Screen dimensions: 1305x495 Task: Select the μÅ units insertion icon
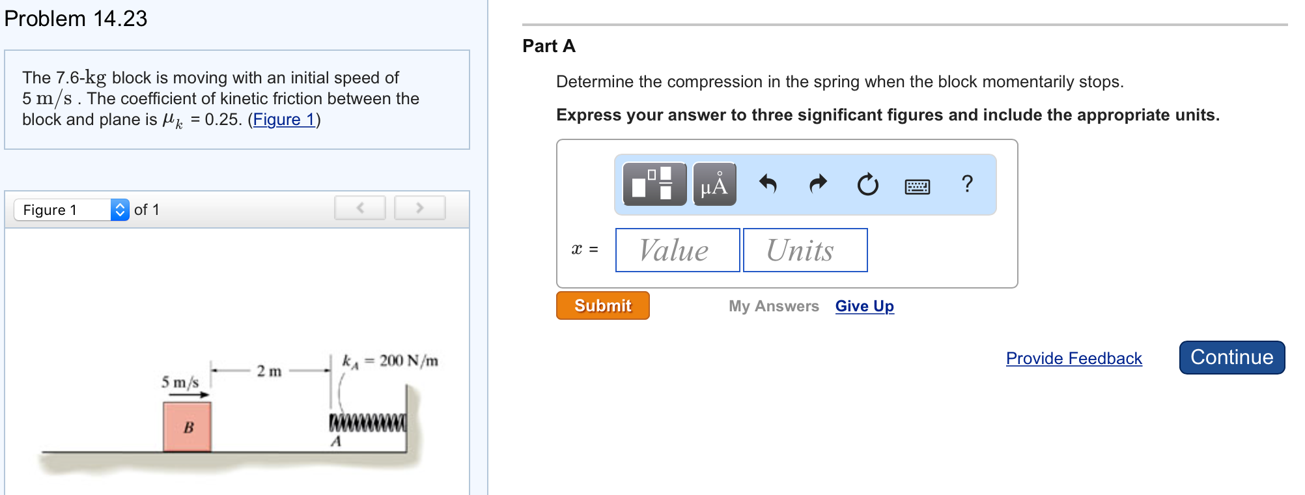(714, 185)
